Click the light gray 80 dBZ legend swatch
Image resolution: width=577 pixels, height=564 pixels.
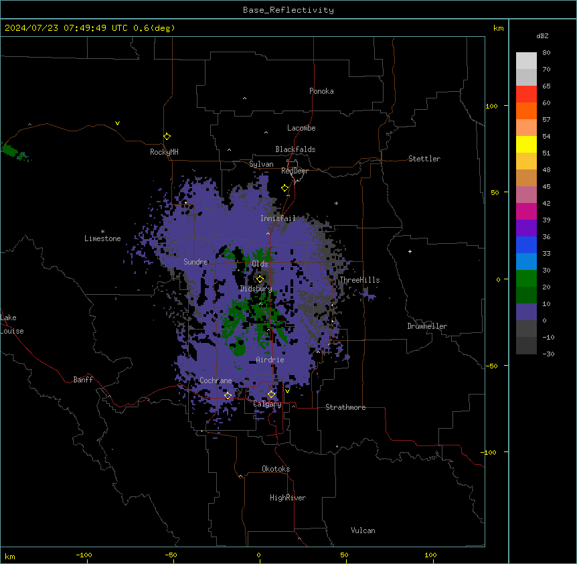526,61
